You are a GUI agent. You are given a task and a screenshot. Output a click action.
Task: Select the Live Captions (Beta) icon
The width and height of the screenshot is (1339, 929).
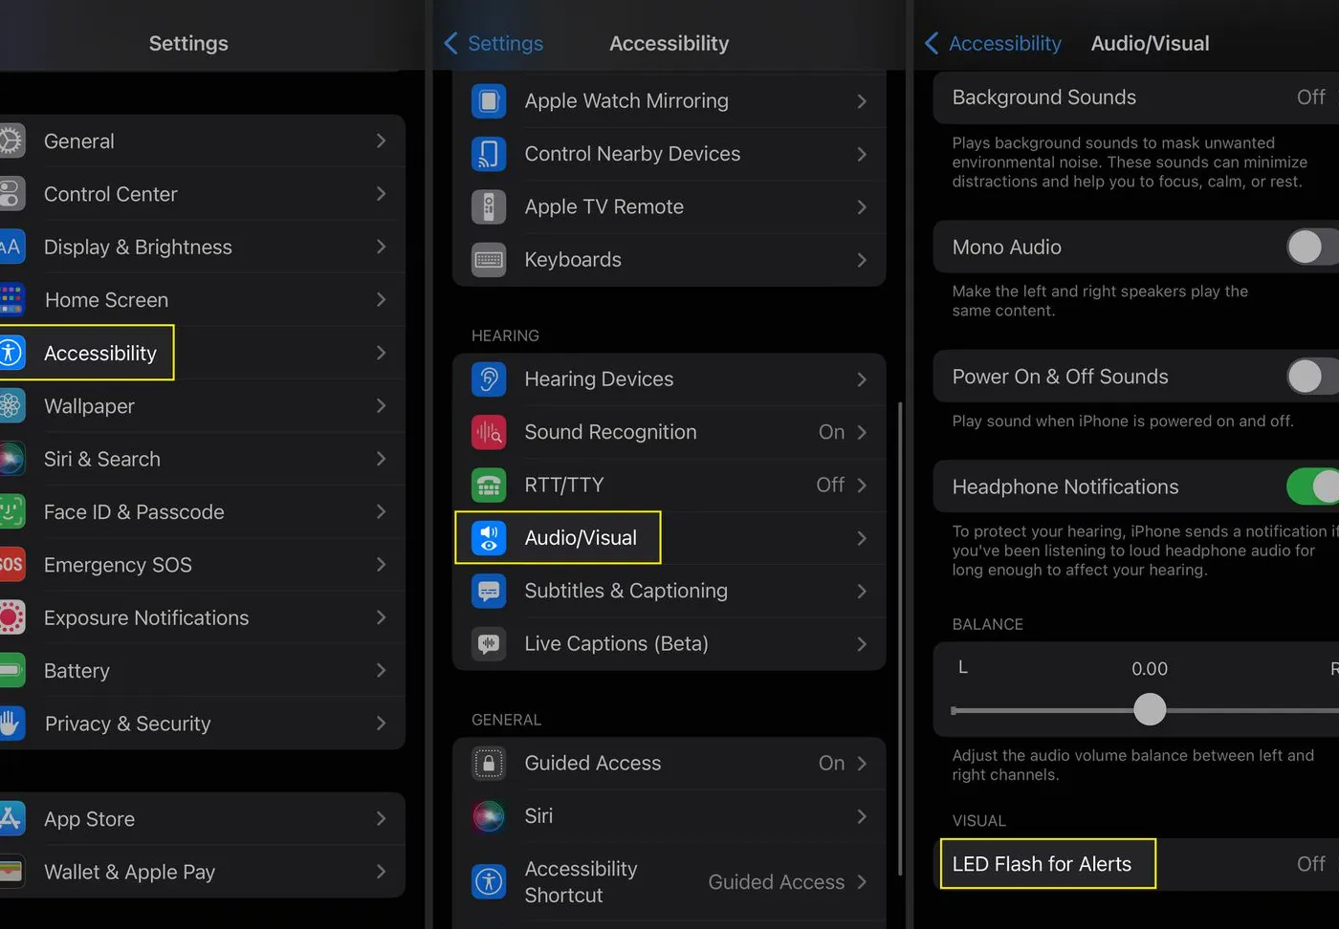point(489,643)
